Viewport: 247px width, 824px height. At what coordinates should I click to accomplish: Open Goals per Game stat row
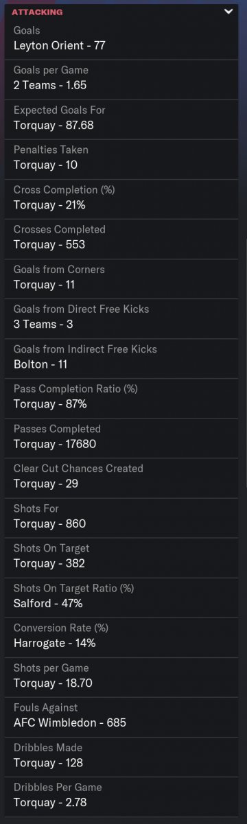coord(123,79)
